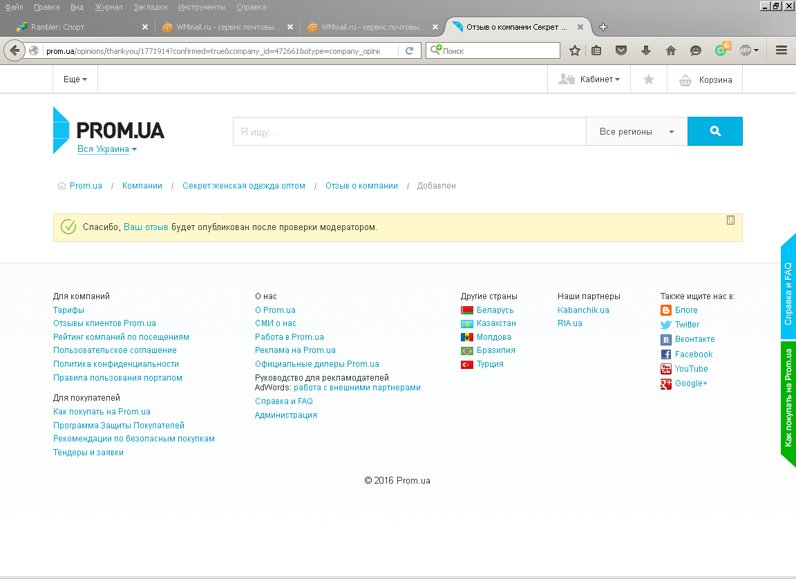Go to the browser home icon
The height and width of the screenshot is (579, 796).
[x=671, y=50]
